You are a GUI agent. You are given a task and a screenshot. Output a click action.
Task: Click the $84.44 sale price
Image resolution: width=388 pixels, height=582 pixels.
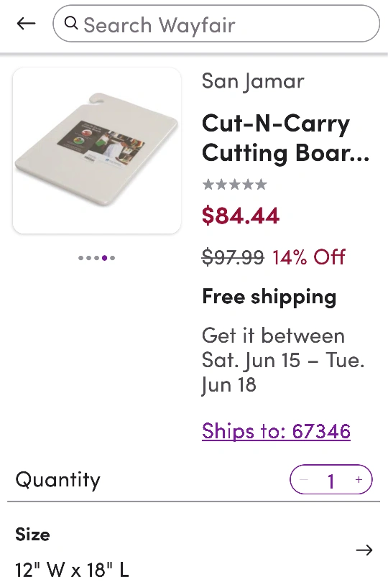[x=241, y=216]
